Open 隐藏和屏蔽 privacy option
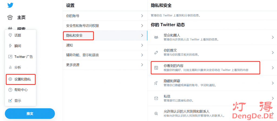 click(212, 83)
